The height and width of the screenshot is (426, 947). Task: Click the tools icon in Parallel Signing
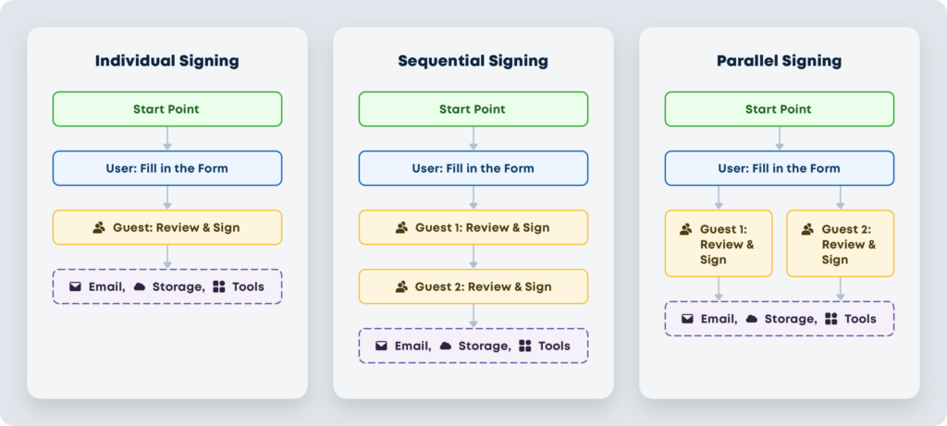coord(830,319)
